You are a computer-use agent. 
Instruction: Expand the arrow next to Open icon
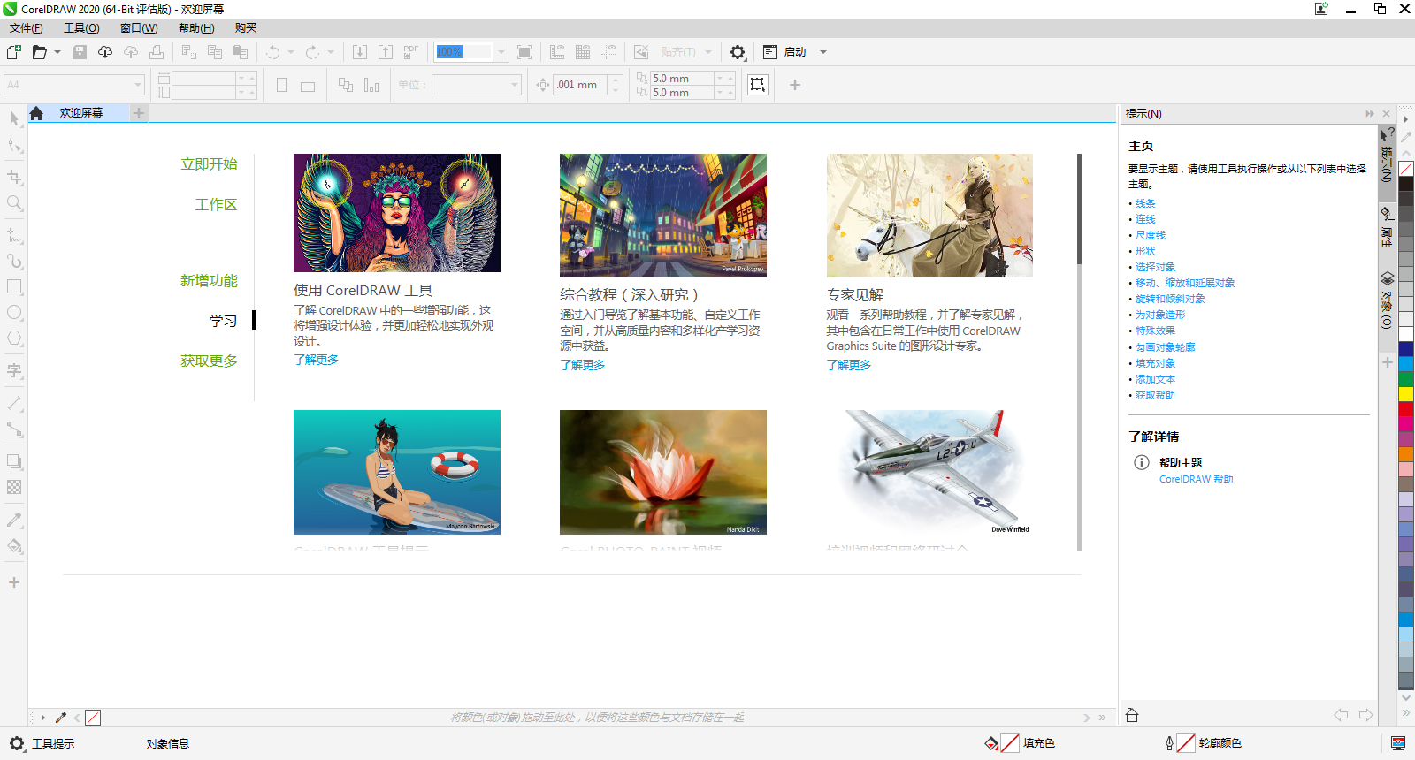(57, 52)
